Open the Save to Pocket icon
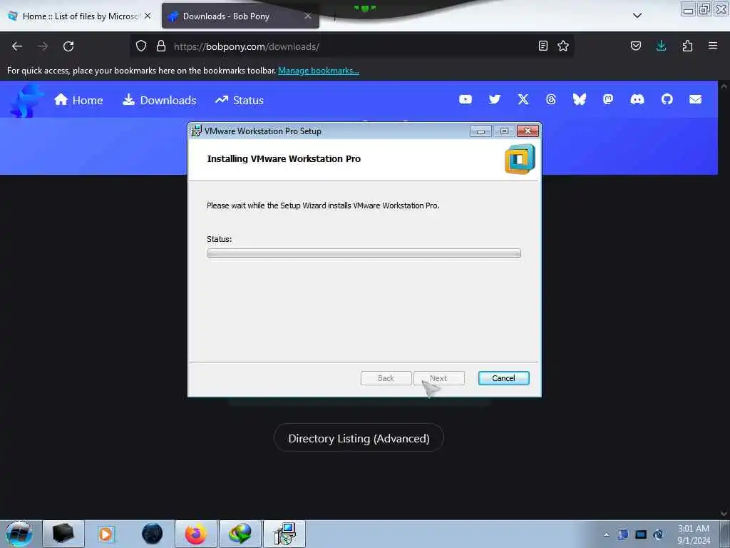 [636, 46]
